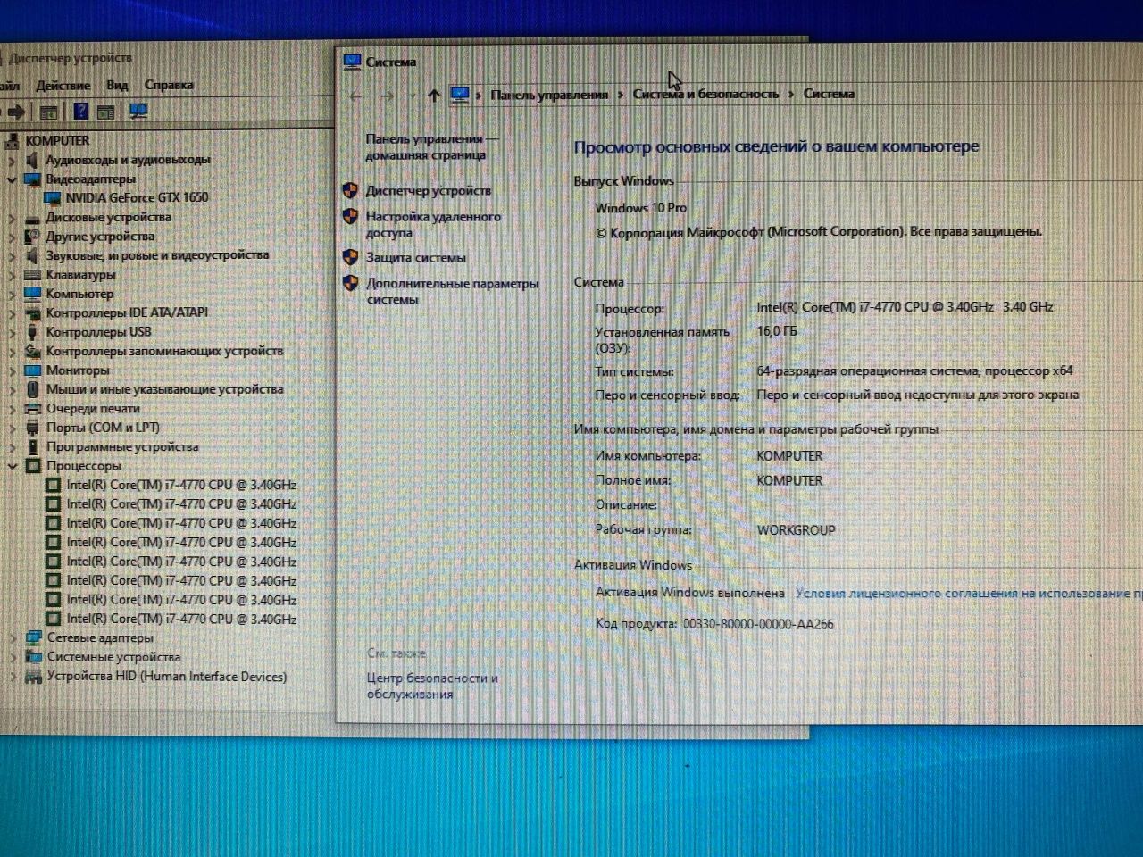Collapse the Видеоадаптеры category
This screenshot has width=1143, height=857.
[13, 179]
